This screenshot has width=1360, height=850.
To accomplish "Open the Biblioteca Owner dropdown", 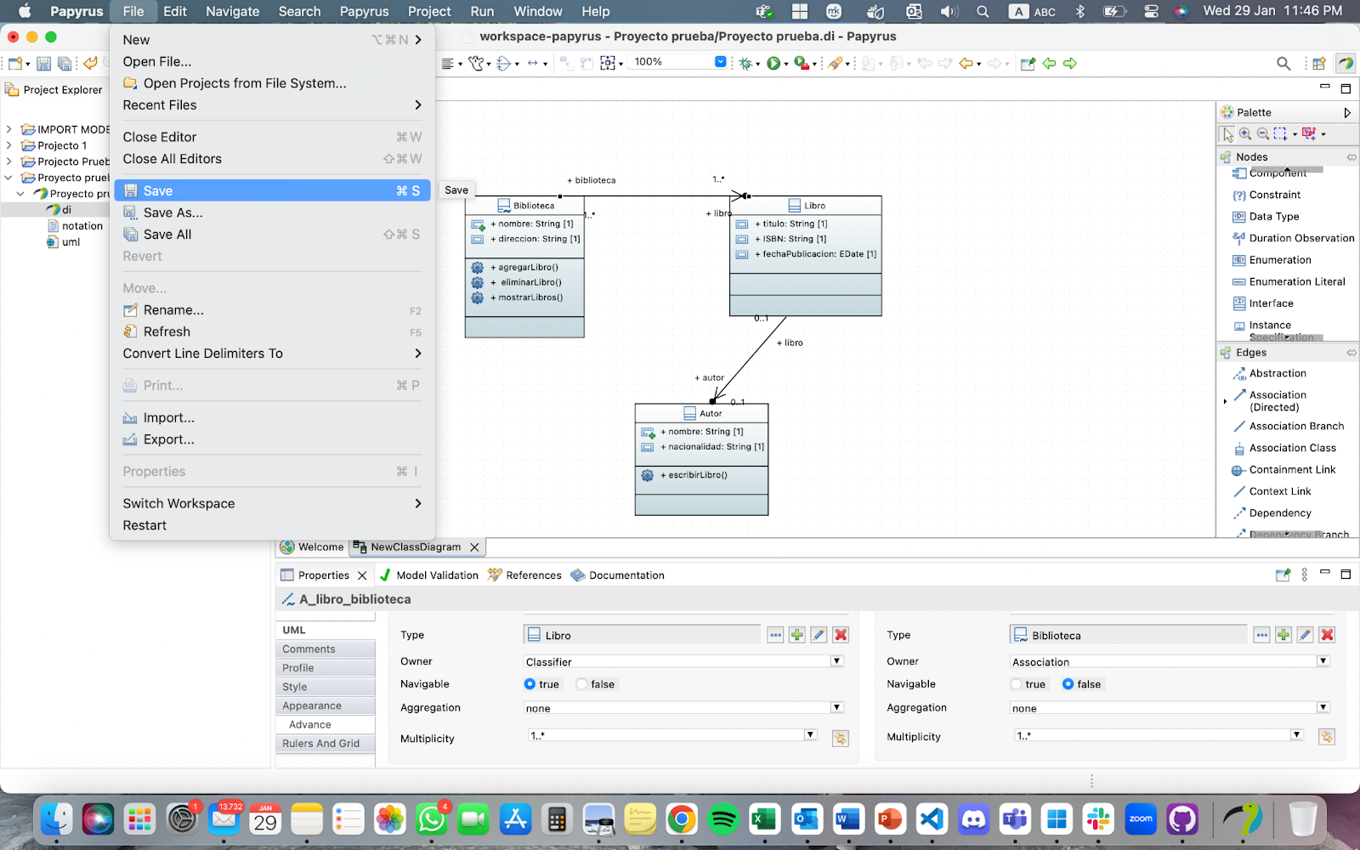I will [x=1323, y=661].
